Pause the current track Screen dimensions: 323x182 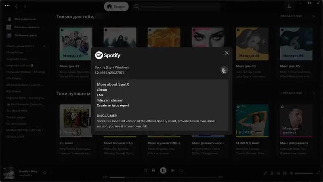(163, 170)
